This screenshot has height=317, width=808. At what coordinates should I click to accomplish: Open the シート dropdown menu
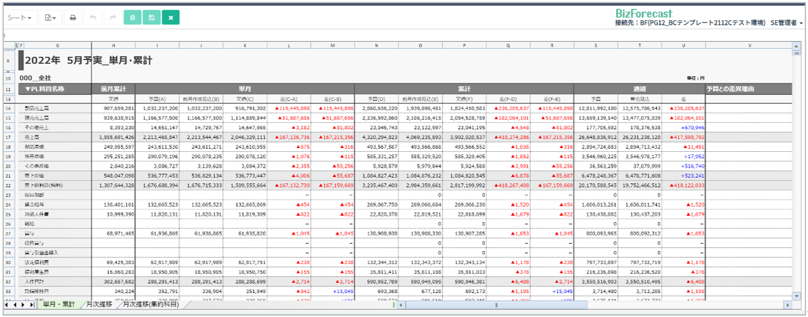click(20, 18)
